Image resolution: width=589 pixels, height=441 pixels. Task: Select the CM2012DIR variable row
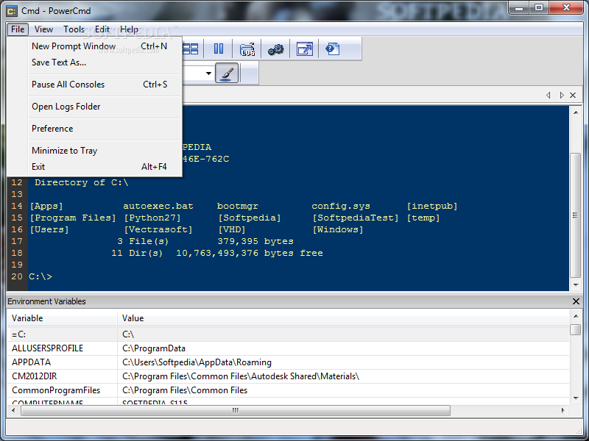[288, 376]
